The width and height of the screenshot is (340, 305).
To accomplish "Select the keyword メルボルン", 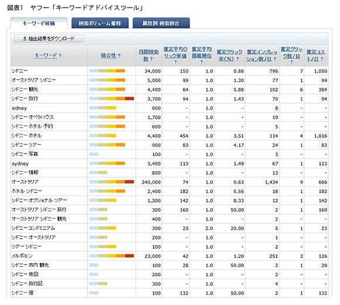I will pos(22,256).
